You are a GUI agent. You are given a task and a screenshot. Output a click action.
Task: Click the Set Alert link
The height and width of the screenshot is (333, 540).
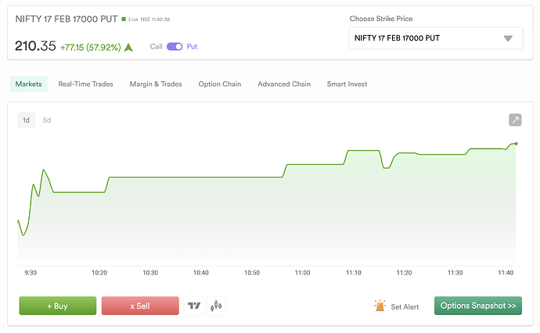[x=405, y=306]
